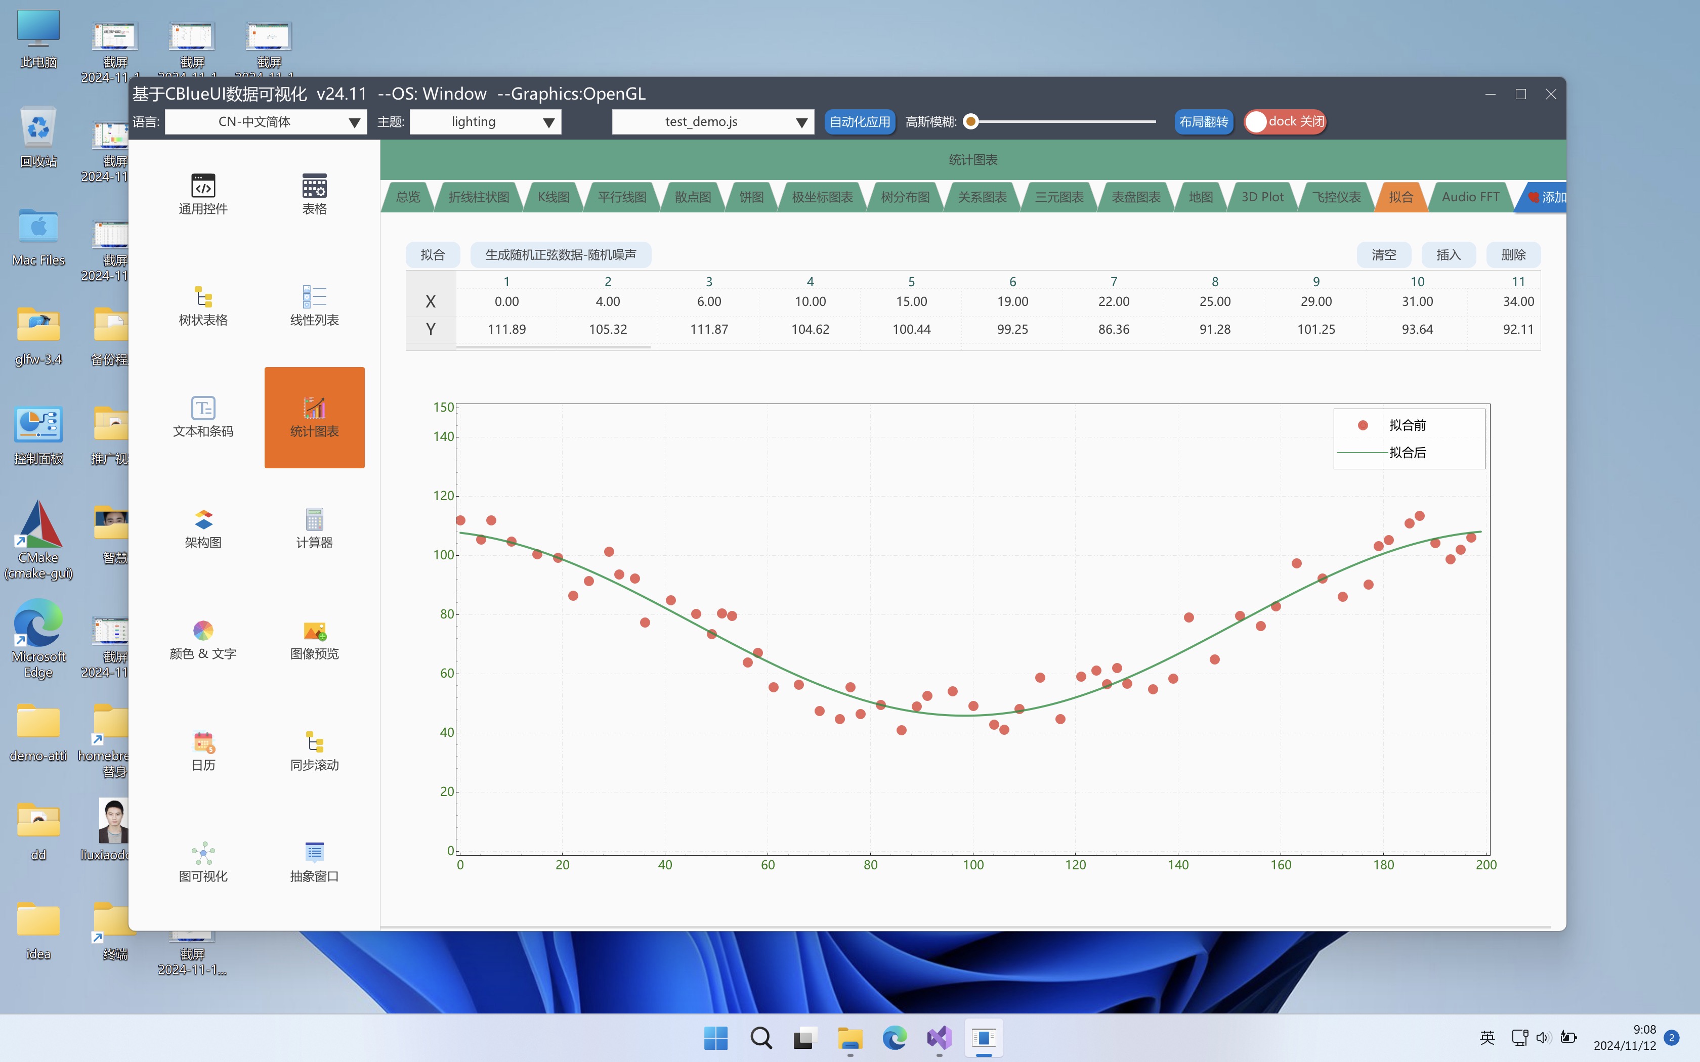1700x1062 pixels.
Task: Select the 图像预览 image icon
Action: pyautogui.click(x=314, y=631)
